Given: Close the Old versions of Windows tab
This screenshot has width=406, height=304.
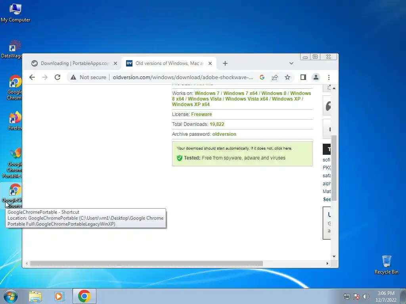Looking at the screenshot, I should pyautogui.click(x=210, y=63).
